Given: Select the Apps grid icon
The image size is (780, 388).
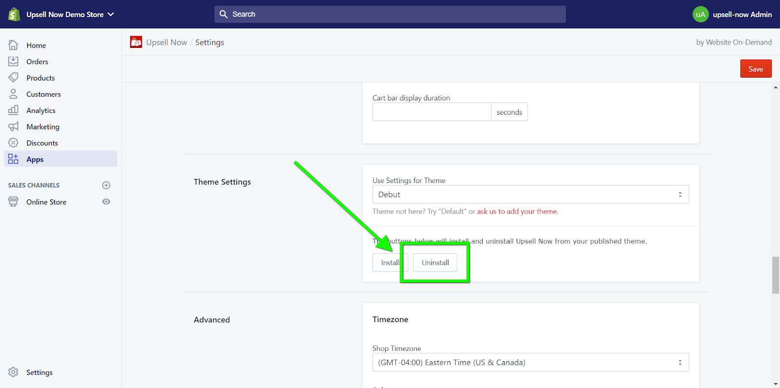Looking at the screenshot, I should click(x=13, y=159).
